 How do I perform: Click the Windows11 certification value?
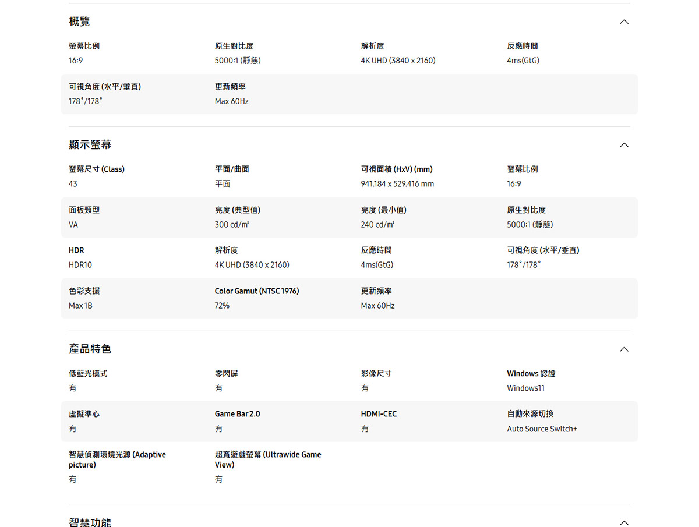(525, 388)
